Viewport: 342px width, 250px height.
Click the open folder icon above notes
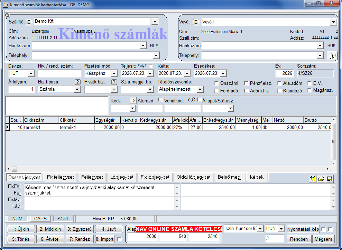point(321,179)
